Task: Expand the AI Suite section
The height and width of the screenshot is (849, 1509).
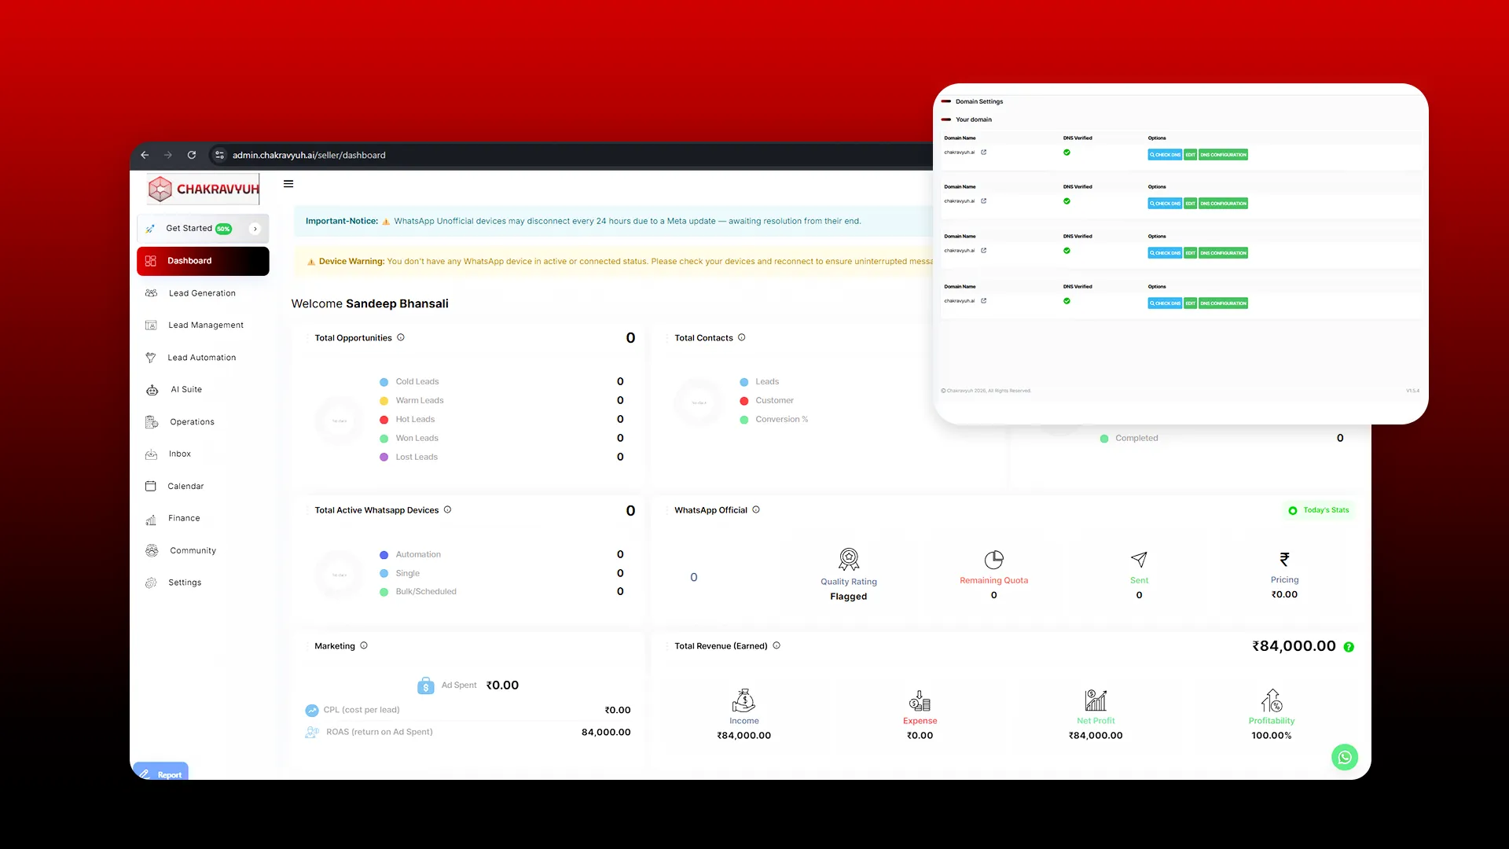Action: (186, 390)
